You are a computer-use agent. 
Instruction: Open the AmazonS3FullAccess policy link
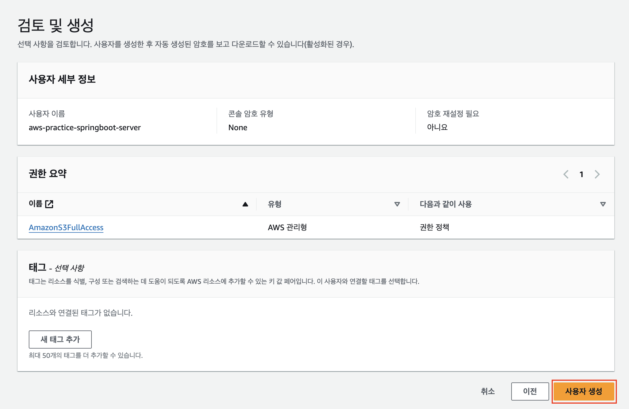tap(66, 227)
